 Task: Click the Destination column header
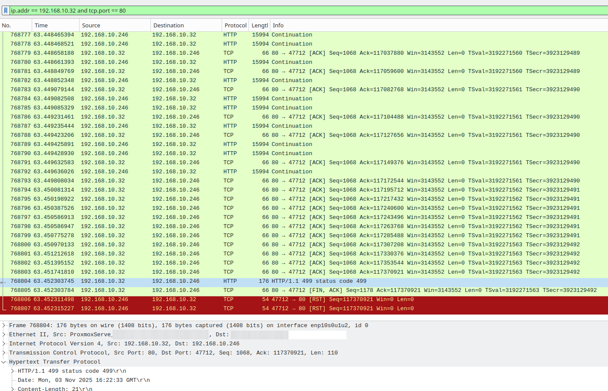[x=186, y=26]
